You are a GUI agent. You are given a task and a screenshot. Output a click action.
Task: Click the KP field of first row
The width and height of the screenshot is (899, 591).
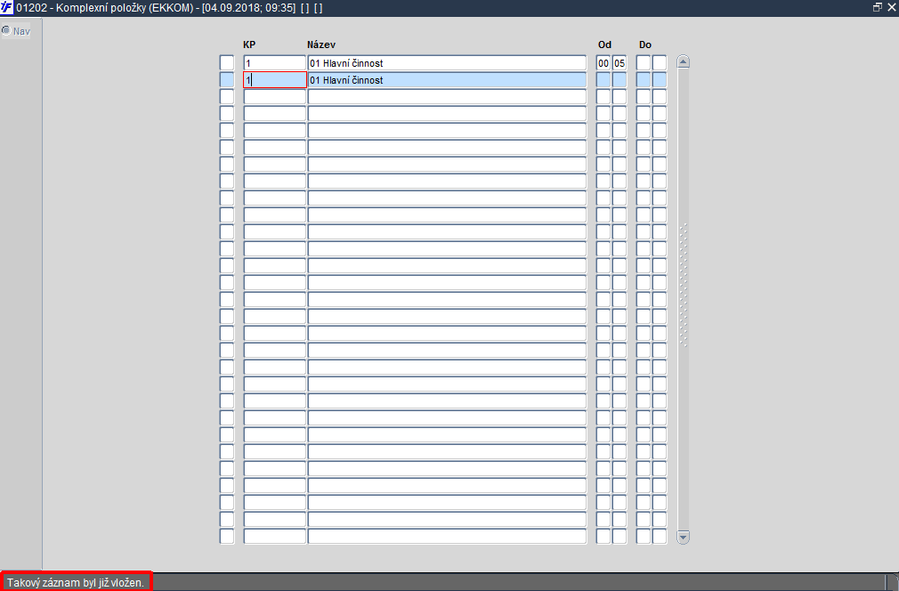point(275,63)
